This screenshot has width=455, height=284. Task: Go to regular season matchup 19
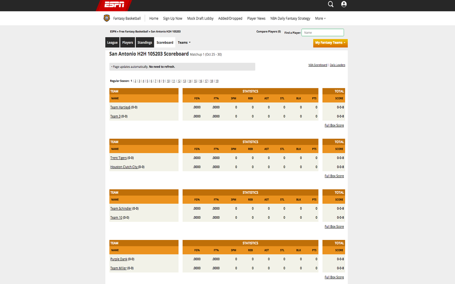point(217,81)
